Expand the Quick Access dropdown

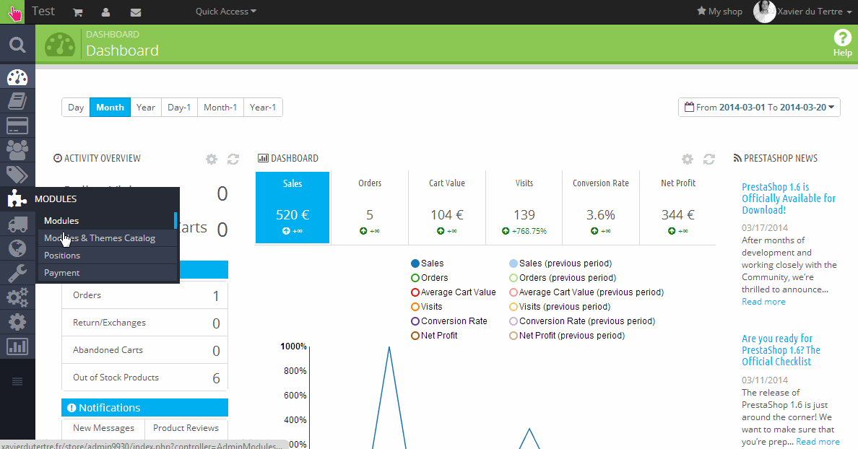tap(226, 12)
